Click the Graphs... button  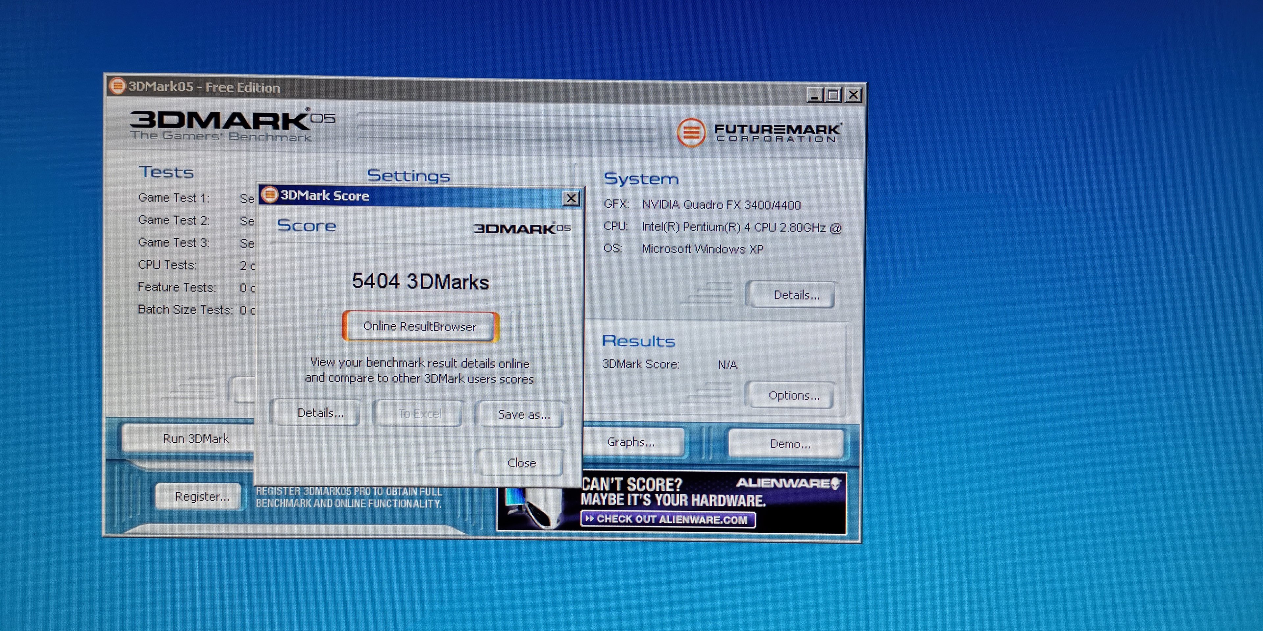coord(631,442)
